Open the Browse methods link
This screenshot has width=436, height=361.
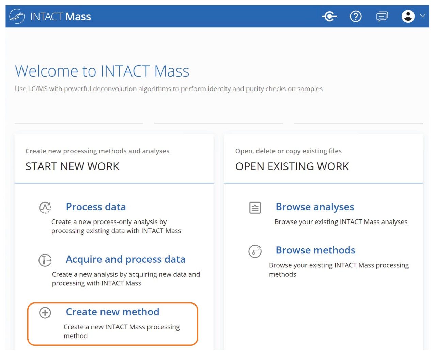pos(315,250)
